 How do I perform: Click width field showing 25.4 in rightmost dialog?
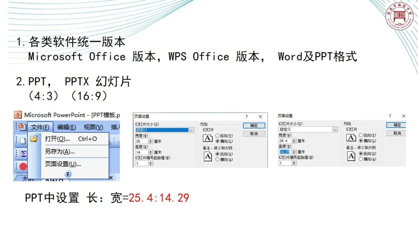click(285, 141)
